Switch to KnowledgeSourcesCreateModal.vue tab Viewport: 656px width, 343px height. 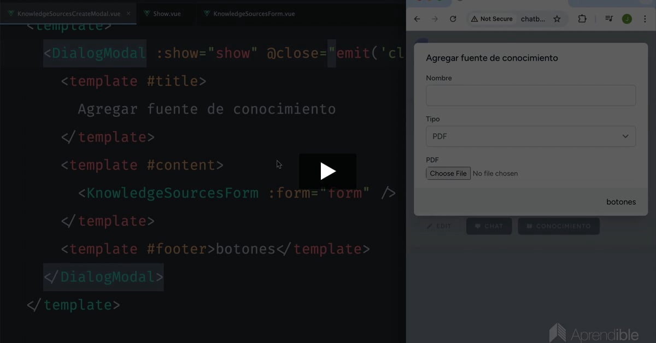click(x=68, y=13)
